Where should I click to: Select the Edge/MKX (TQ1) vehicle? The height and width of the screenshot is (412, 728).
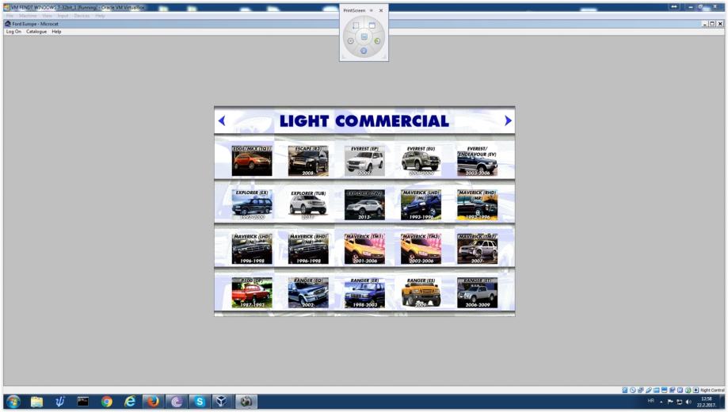252,161
